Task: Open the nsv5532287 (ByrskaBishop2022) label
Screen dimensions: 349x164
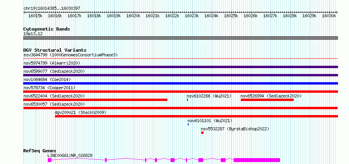Action: (235, 129)
